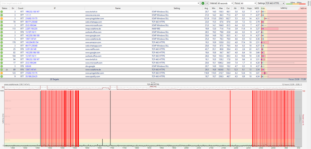311x149 pixels.
Task: Open the Interval 60 seconds combo box
Action: click(225, 3)
